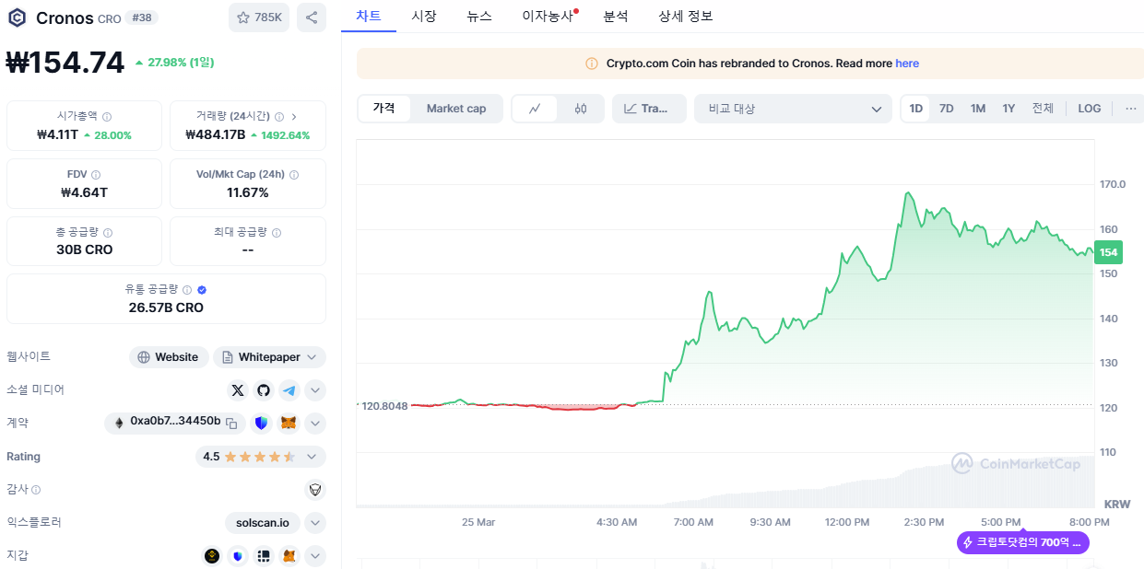Show info tooltip for 거래량 (24시간)
1144x569 pixels.
tap(279, 117)
